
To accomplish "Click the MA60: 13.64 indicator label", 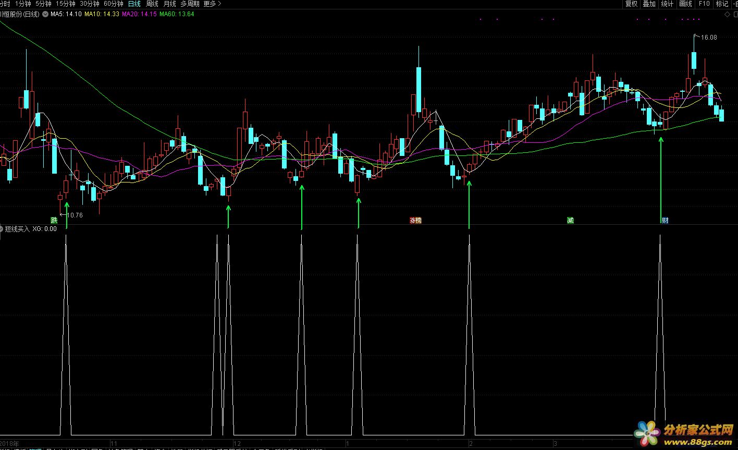I will [177, 14].
